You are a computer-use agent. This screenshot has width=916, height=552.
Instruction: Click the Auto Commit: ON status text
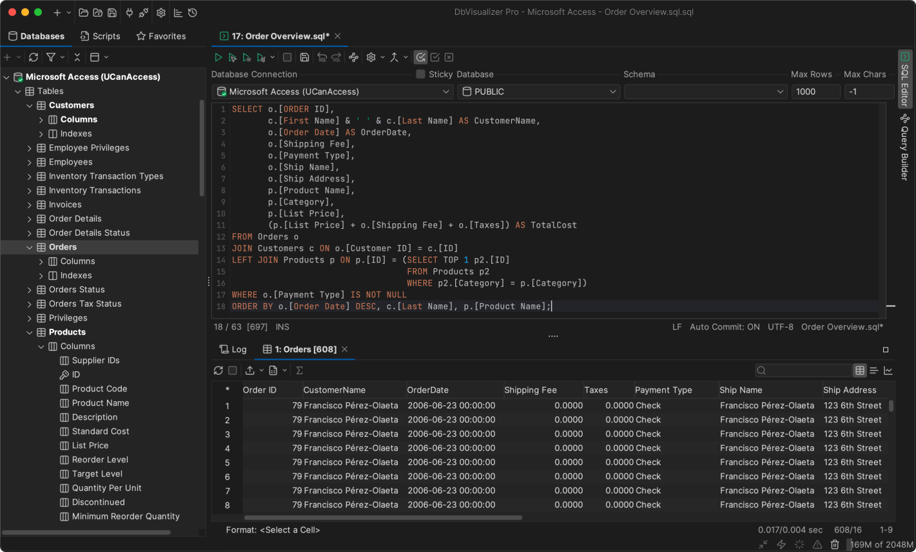pos(725,327)
